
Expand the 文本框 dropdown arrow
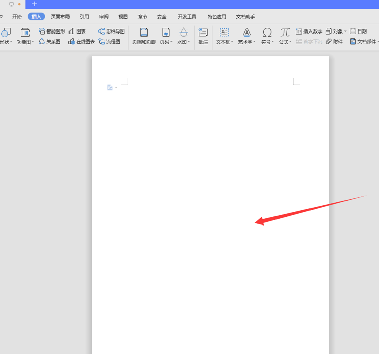232,42
